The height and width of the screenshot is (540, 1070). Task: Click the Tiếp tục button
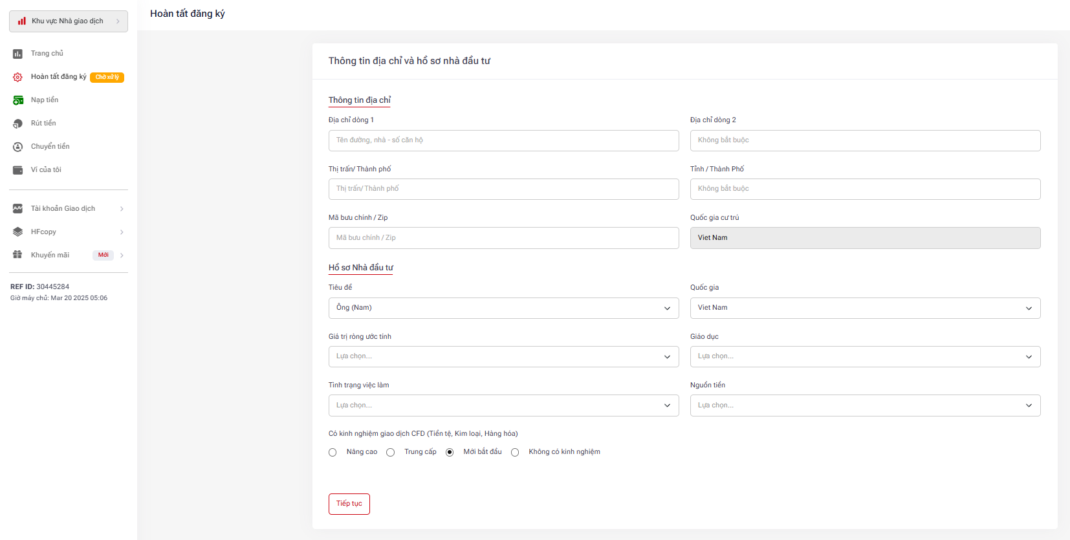coord(349,504)
